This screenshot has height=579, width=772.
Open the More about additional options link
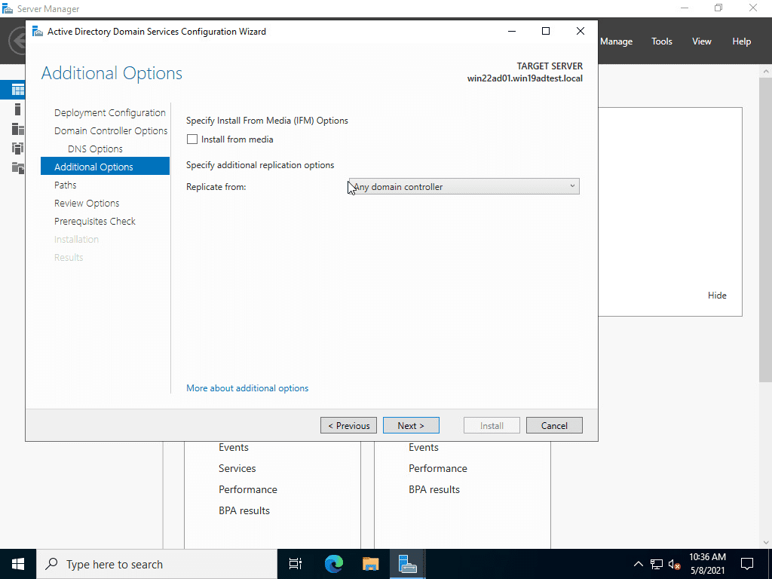coord(247,388)
